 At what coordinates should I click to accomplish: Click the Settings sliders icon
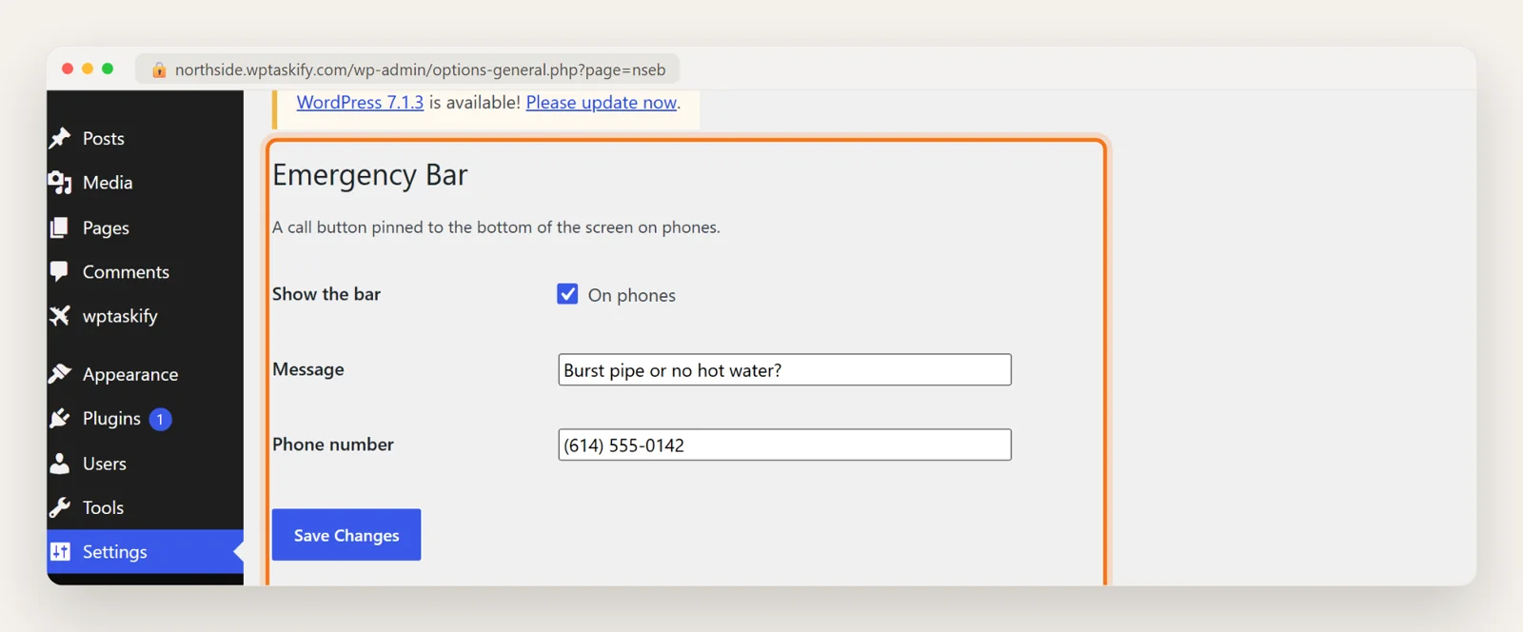[60, 552]
